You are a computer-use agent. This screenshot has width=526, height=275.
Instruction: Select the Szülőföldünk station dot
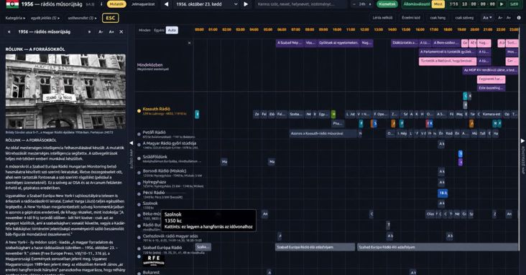[x=139, y=158]
